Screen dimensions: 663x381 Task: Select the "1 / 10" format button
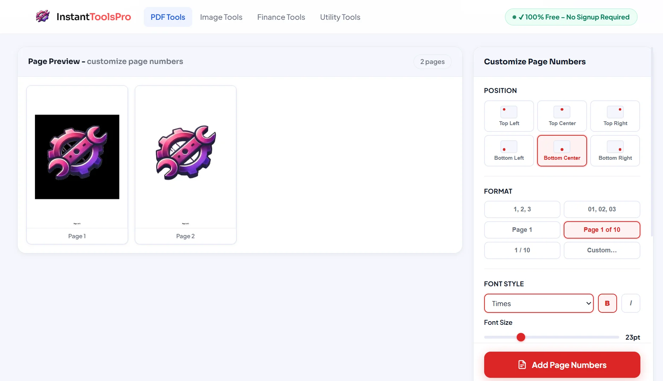(x=522, y=250)
